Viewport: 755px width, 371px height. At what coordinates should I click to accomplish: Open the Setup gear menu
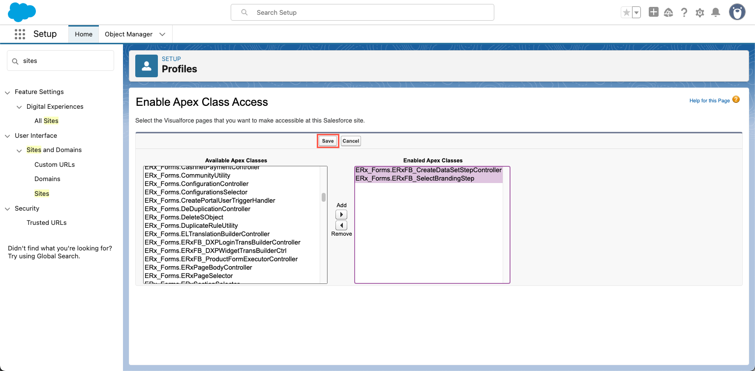click(x=700, y=13)
